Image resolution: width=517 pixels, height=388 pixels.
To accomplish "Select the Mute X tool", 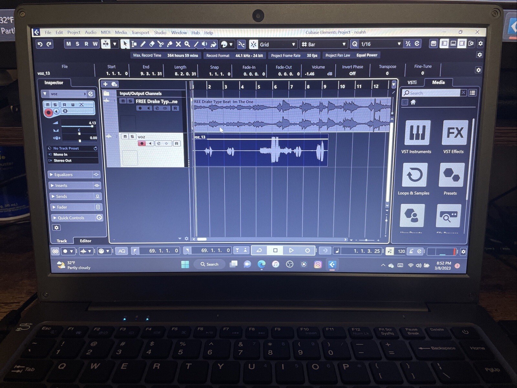I will (x=178, y=44).
